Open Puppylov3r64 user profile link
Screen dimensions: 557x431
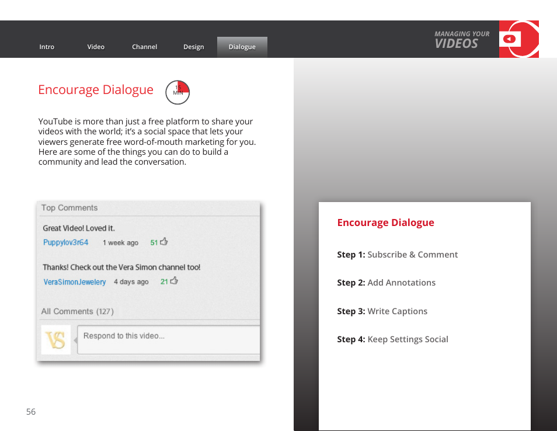[x=65, y=242]
